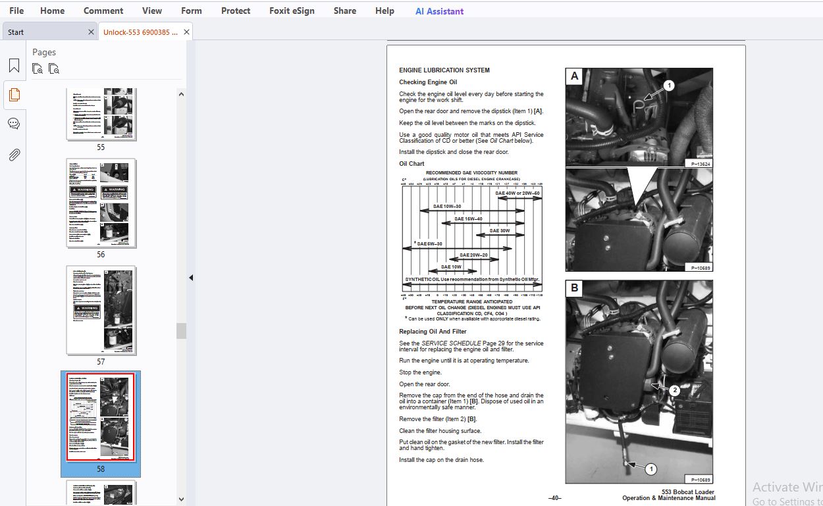Image resolution: width=823 pixels, height=506 pixels.
Task: Open the AI Assistant tab
Action: coord(439,11)
